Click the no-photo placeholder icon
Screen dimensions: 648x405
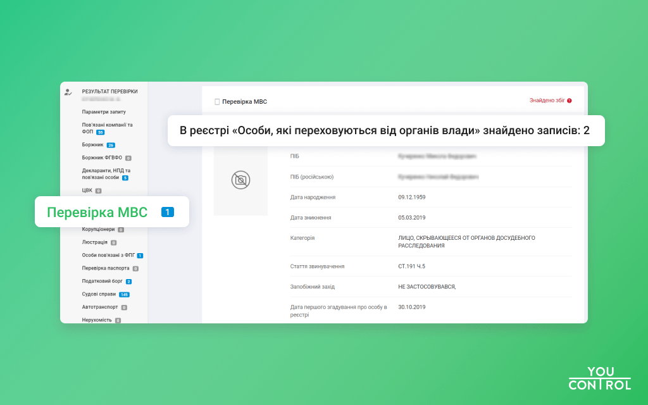[x=240, y=180]
